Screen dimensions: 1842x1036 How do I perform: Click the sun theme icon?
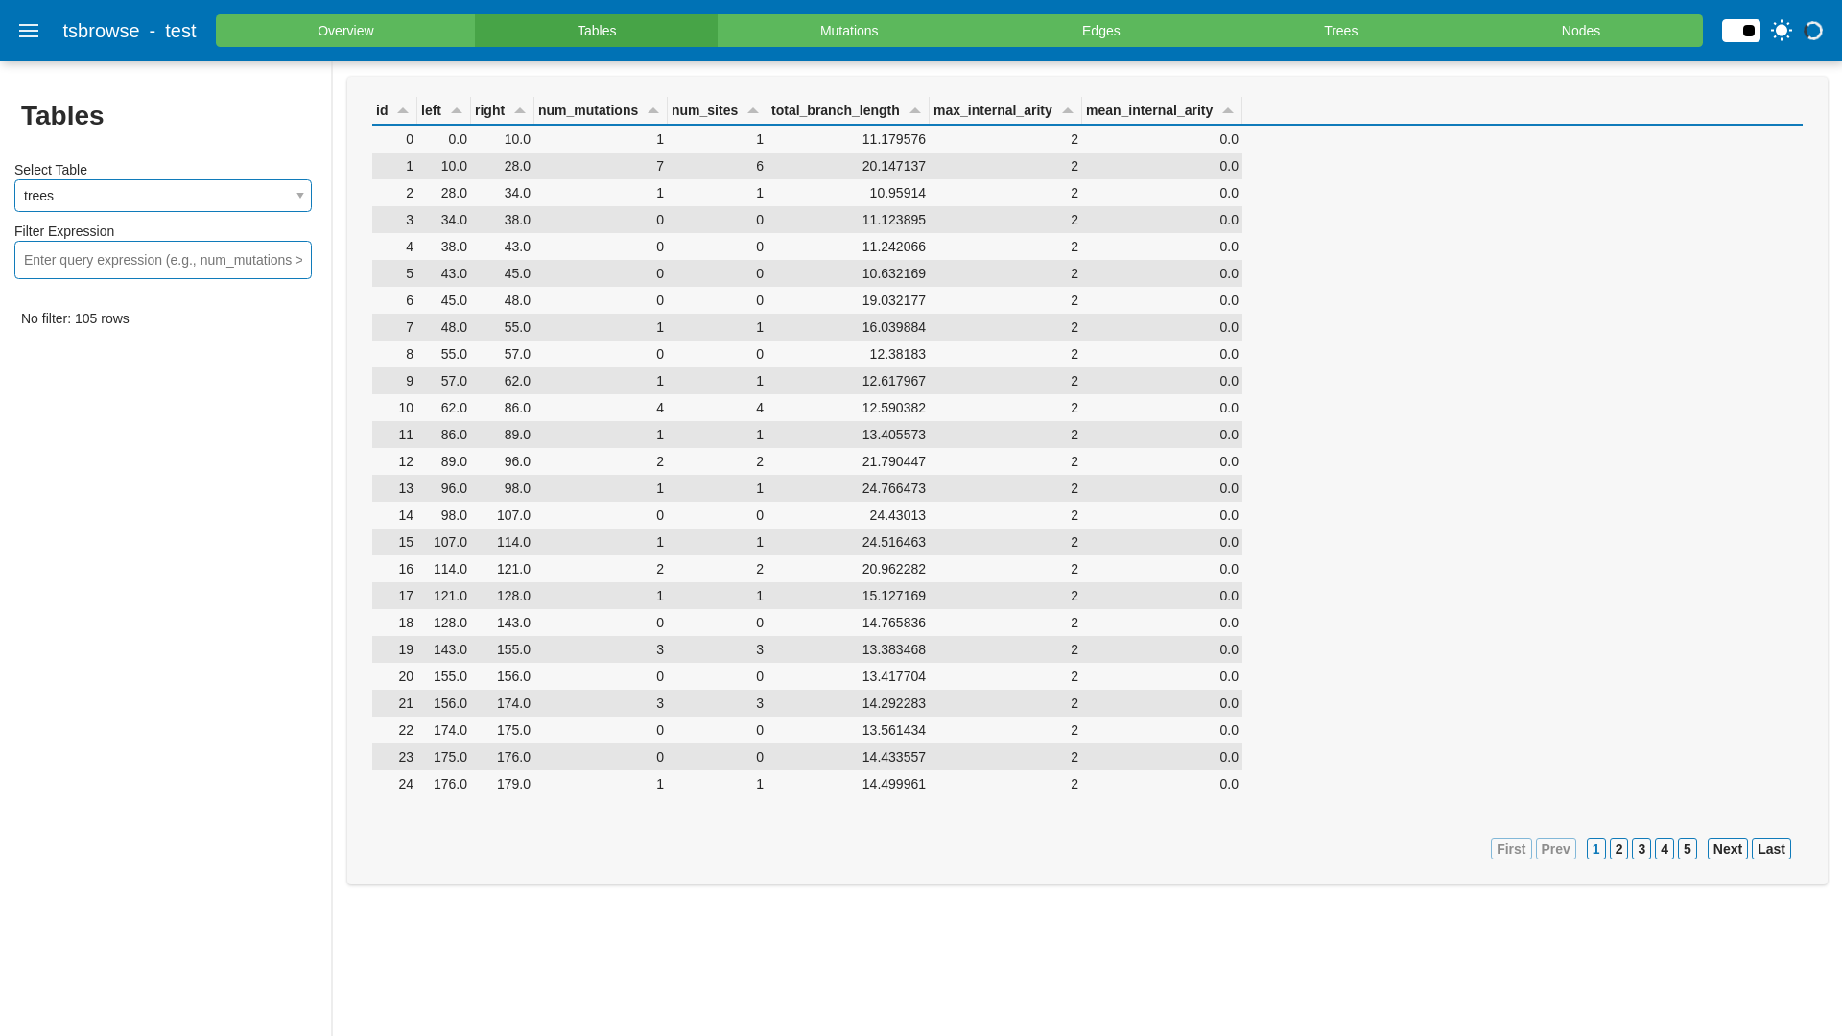(x=1782, y=31)
